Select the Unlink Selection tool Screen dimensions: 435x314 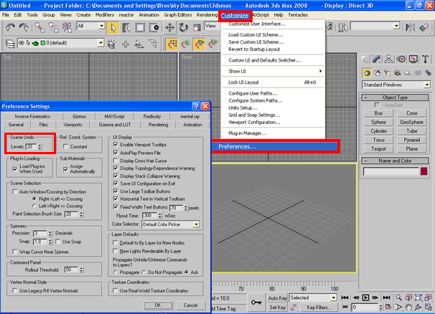(x=53, y=27)
